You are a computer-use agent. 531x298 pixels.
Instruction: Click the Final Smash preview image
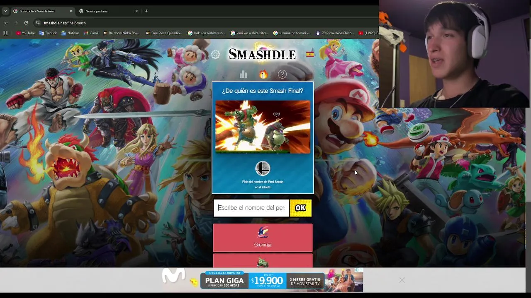click(263, 127)
